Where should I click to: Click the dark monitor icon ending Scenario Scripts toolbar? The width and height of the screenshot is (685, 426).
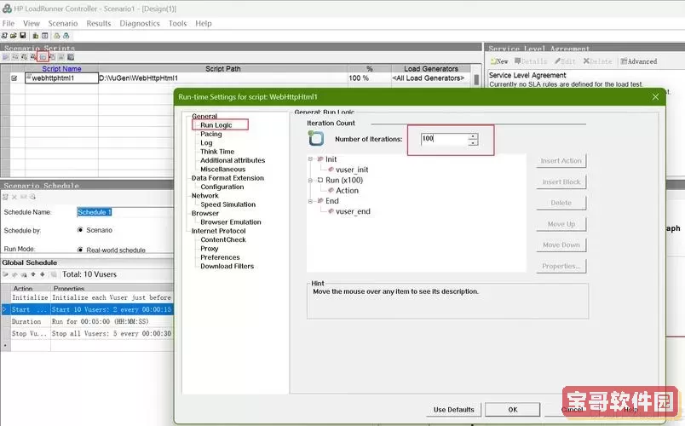pyautogui.click(x=71, y=57)
